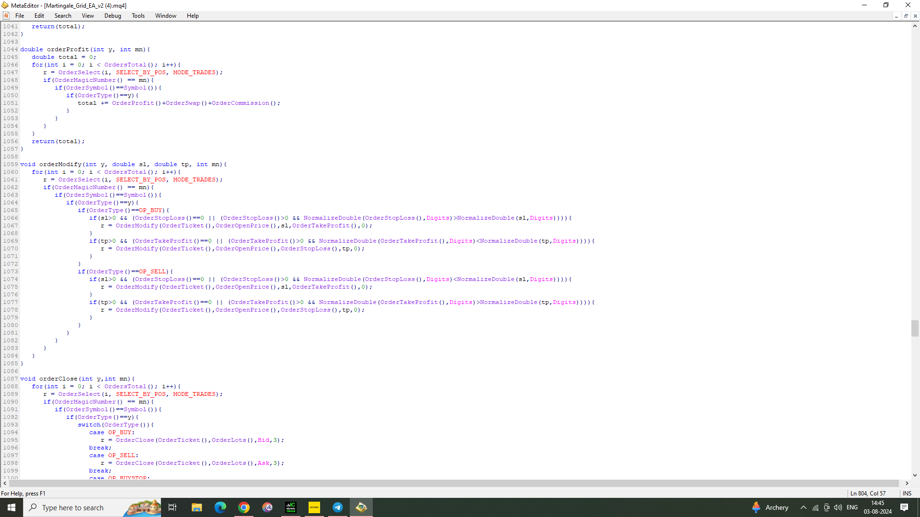Click the Archery torch widget icon

tap(756, 507)
